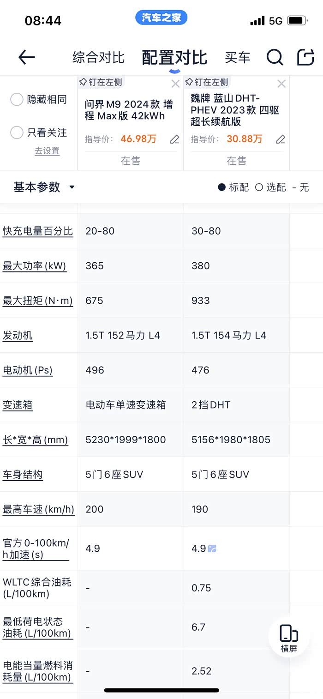Remove 问界 M9 from comparison
The width and height of the screenshot is (323, 699).
[175, 84]
